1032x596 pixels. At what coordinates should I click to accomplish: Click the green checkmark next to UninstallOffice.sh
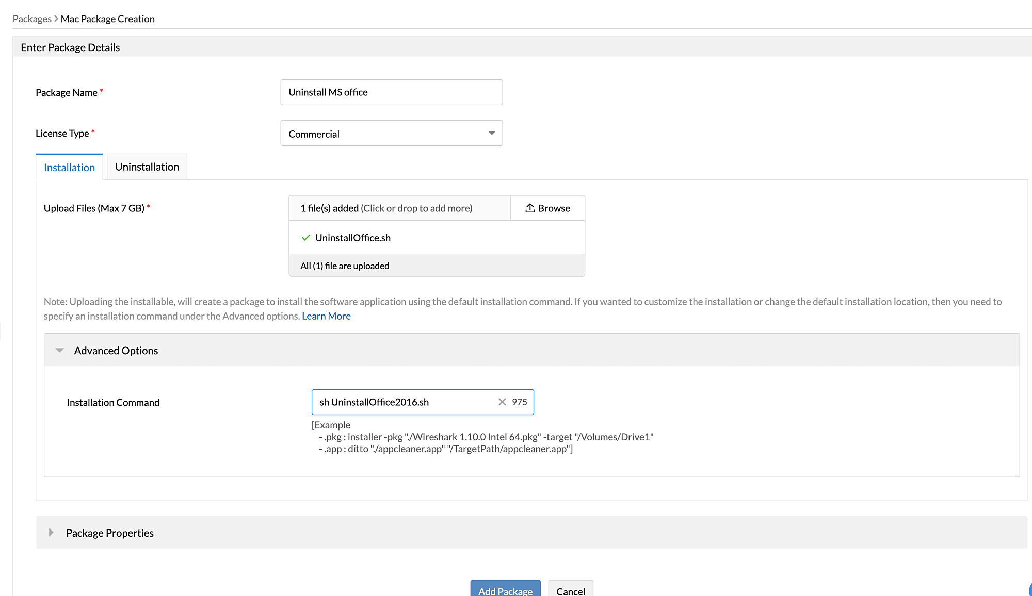[x=306, y=238]
